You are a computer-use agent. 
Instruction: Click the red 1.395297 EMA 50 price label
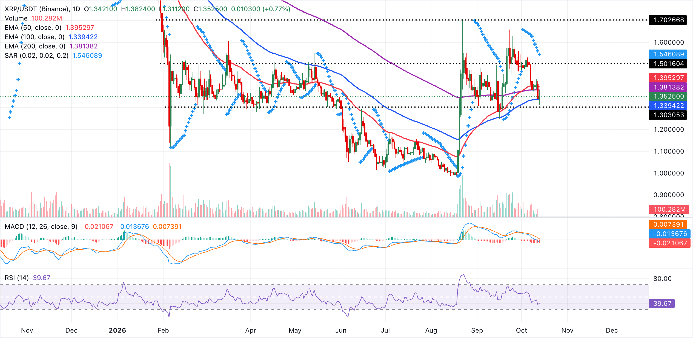pyautogui.click(x=668, y=78)
